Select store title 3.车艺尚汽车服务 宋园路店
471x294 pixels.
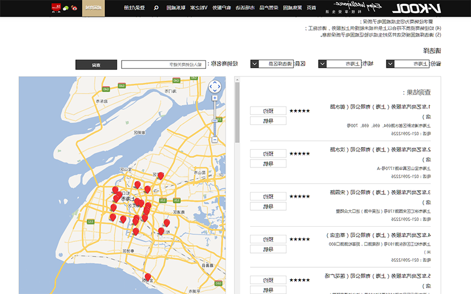click(x=380, y=197)
